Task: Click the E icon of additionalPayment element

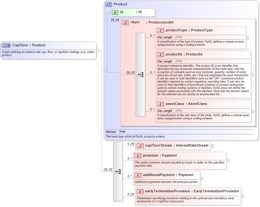Action: point(138,175)
